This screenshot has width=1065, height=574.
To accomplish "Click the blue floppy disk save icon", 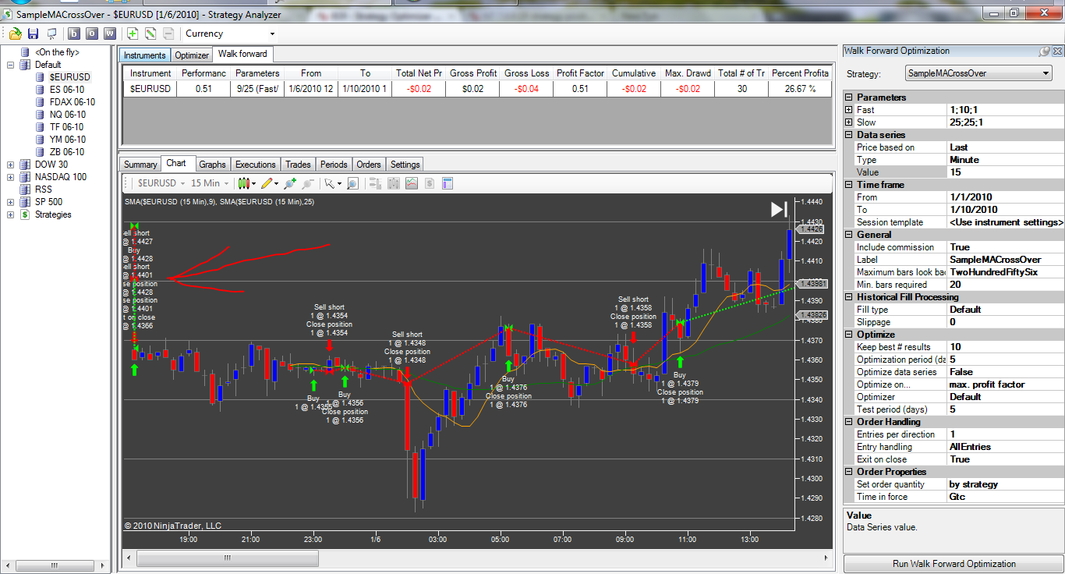I will pos(33,34).
